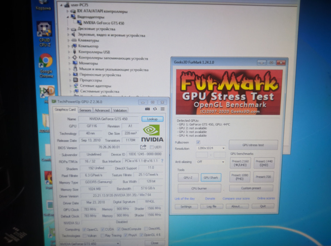Click Quit in FurMark
Image resolution: width=331 pixels, height=246 pixels.
pos(263,206)
